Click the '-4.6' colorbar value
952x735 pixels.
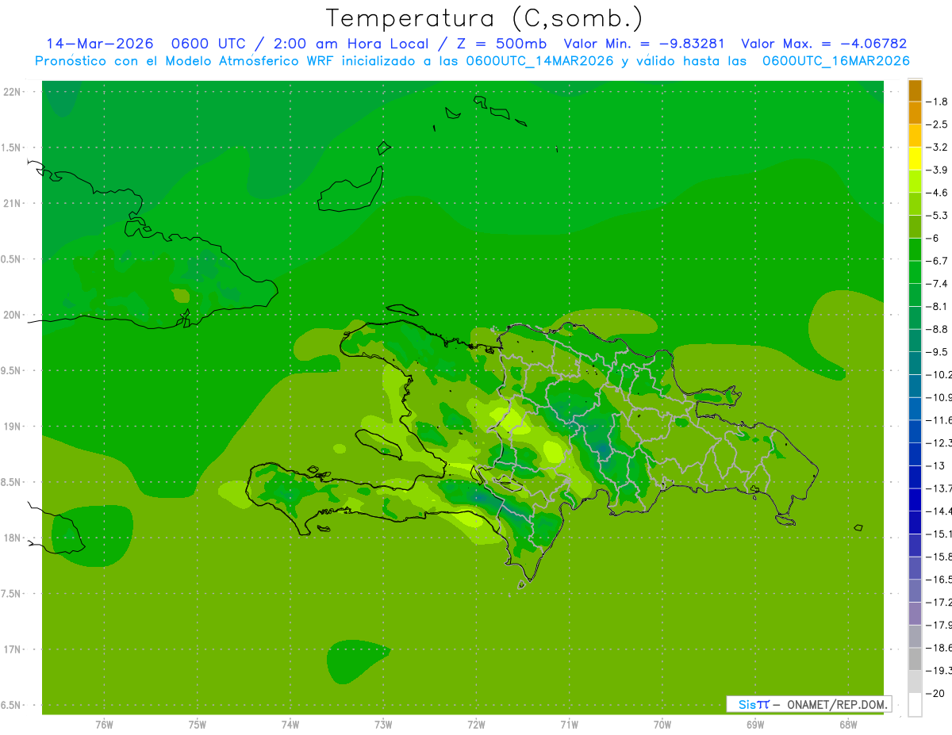tap(938, 193)
